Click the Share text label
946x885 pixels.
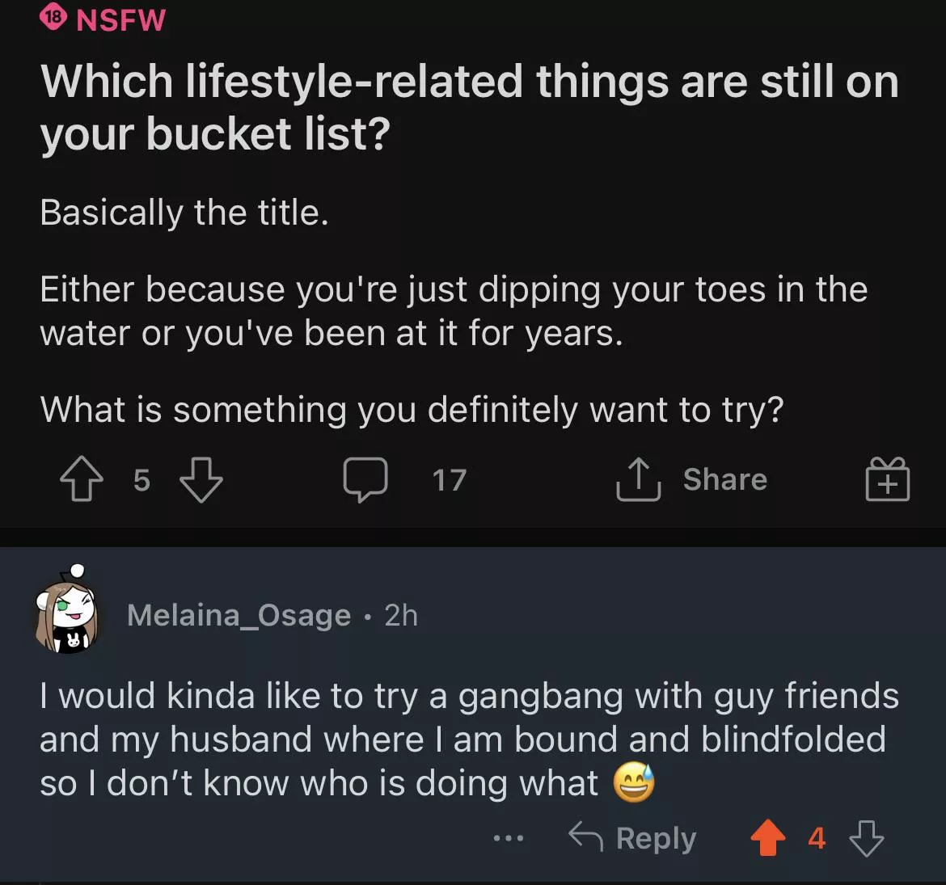(x=724, y=479)
